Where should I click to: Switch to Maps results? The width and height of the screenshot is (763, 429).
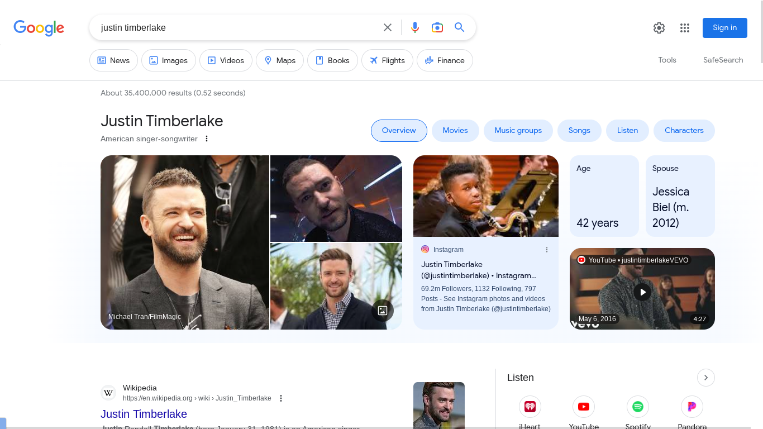(x=280, y=60)
